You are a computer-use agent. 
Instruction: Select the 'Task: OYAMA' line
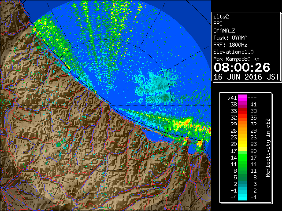pyautogui.click(x=230, y=38)
